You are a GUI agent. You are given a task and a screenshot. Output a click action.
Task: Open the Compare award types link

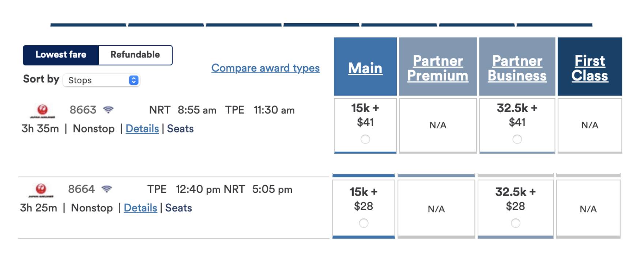265,68
